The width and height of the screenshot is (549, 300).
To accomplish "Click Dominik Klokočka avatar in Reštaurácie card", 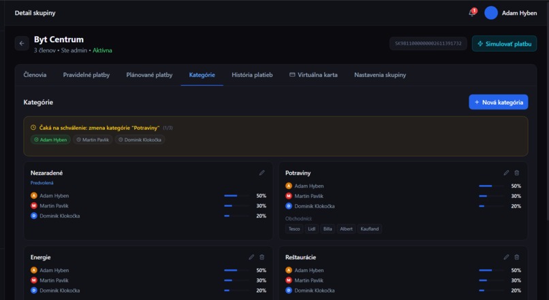I will pyautogui.click(x=289, y=290).
